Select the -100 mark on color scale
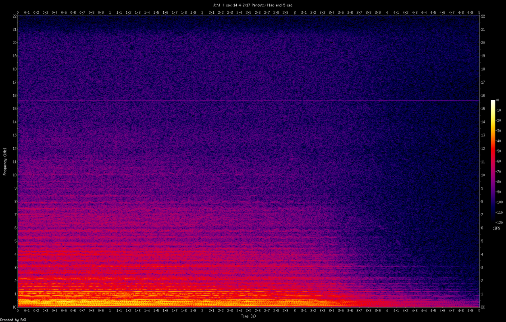 [499, 202]
